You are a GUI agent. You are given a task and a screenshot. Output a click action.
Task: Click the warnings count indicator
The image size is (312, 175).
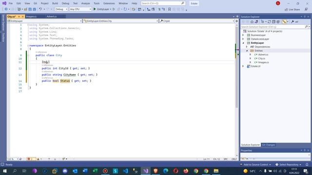click(x=39, y=159)
